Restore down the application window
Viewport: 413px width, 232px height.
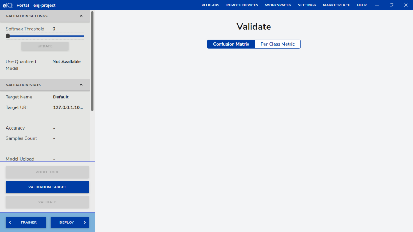[x=391, y=5]
